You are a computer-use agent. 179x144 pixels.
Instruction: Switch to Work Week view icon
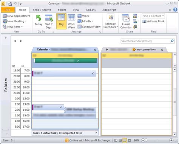coord(71,17)
